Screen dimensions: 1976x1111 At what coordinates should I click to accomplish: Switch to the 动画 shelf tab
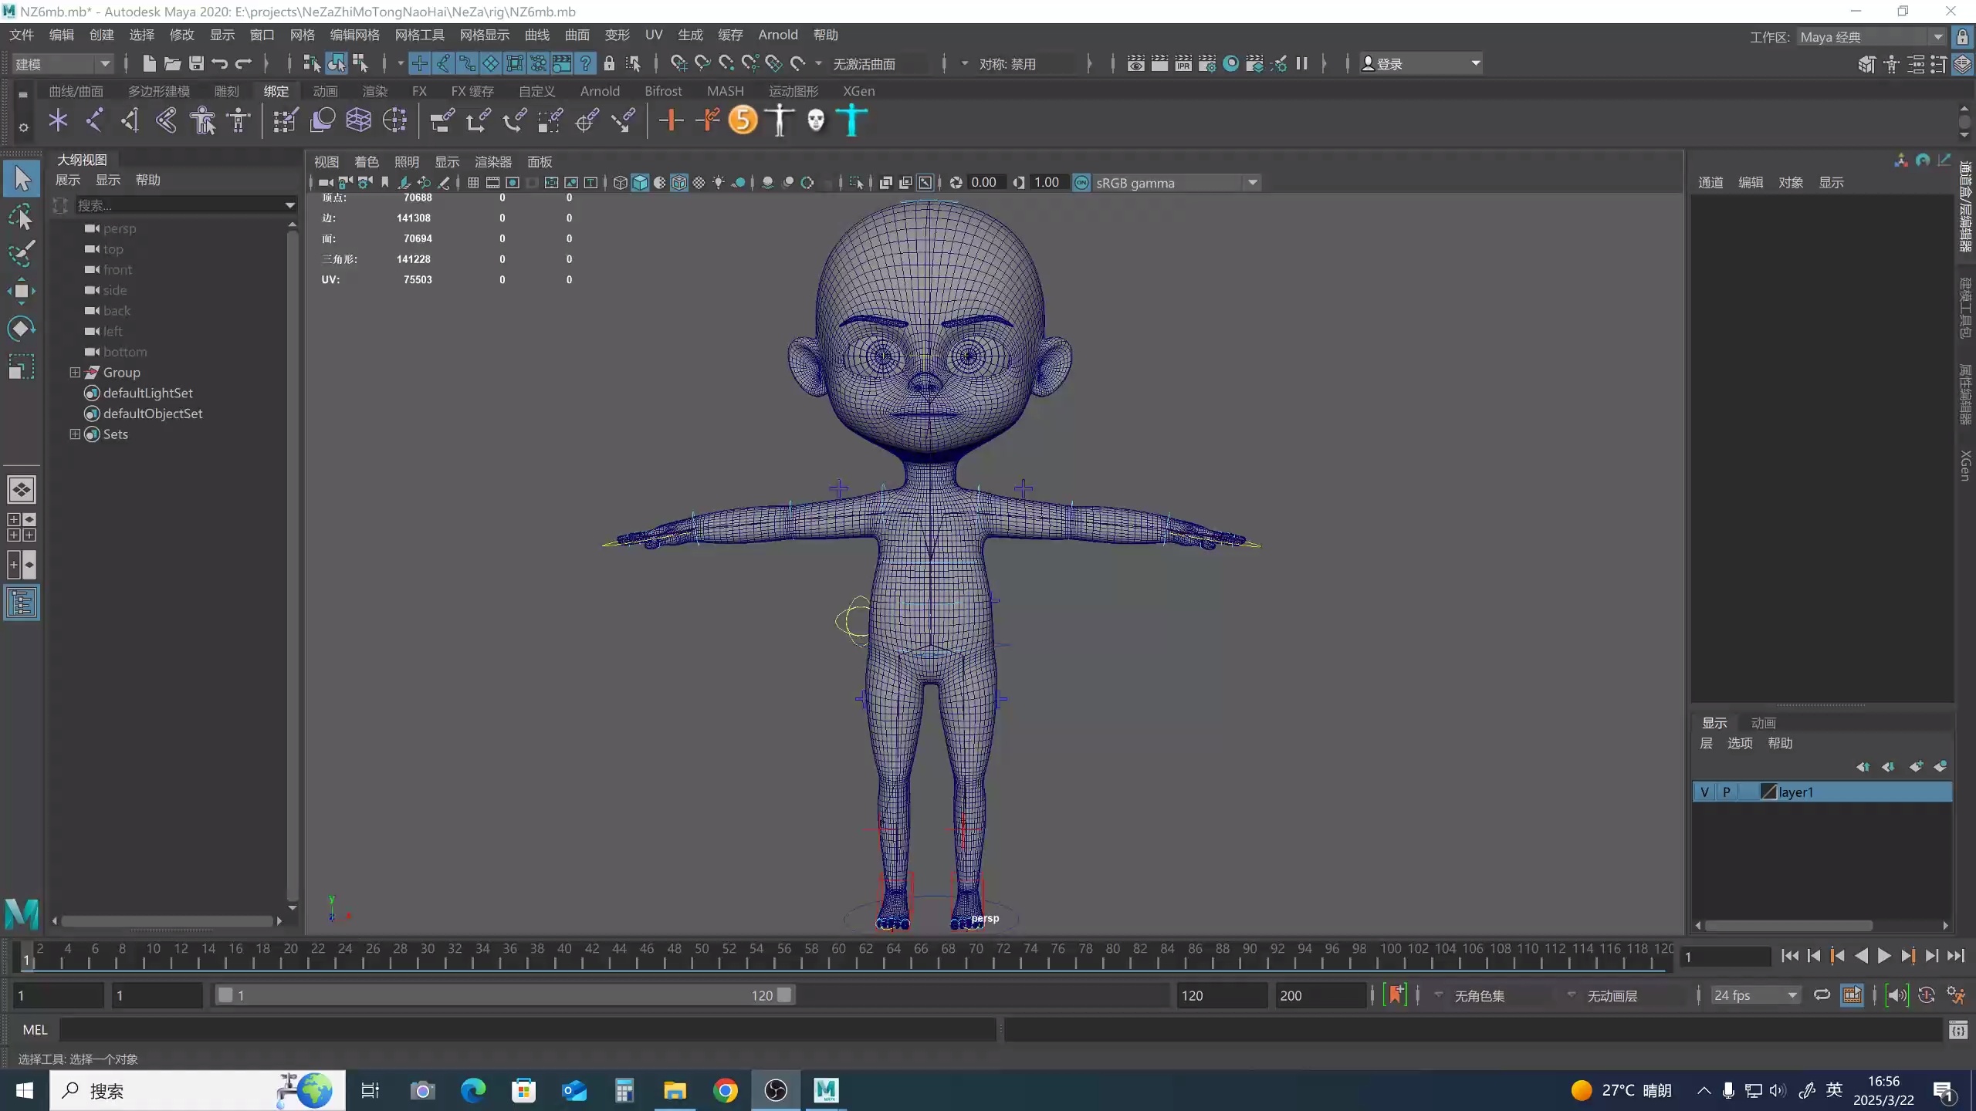pyautogui.click(x=325, y=90)
